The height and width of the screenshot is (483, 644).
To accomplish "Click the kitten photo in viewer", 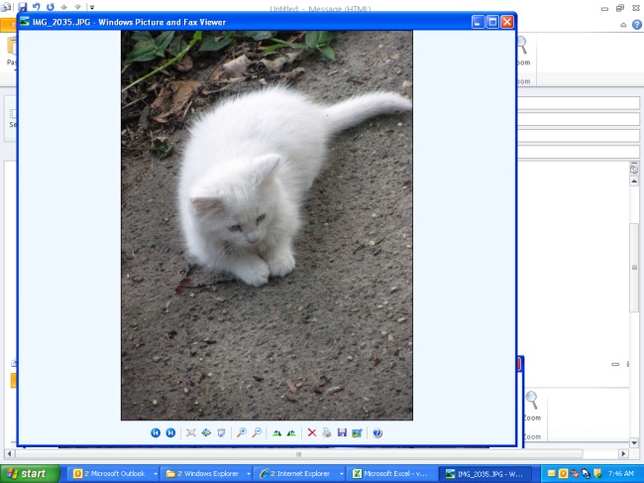I will coord(267,225).
